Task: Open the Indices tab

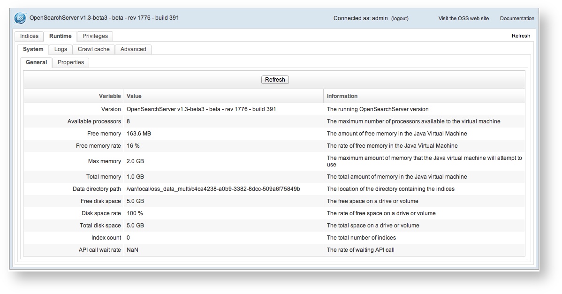Action: (x=29, y=36)
